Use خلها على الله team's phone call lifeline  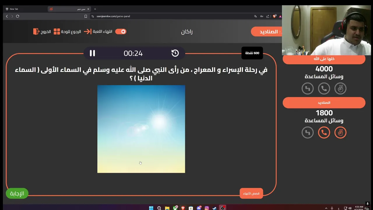pyautogui.click(x=324, y=88)
